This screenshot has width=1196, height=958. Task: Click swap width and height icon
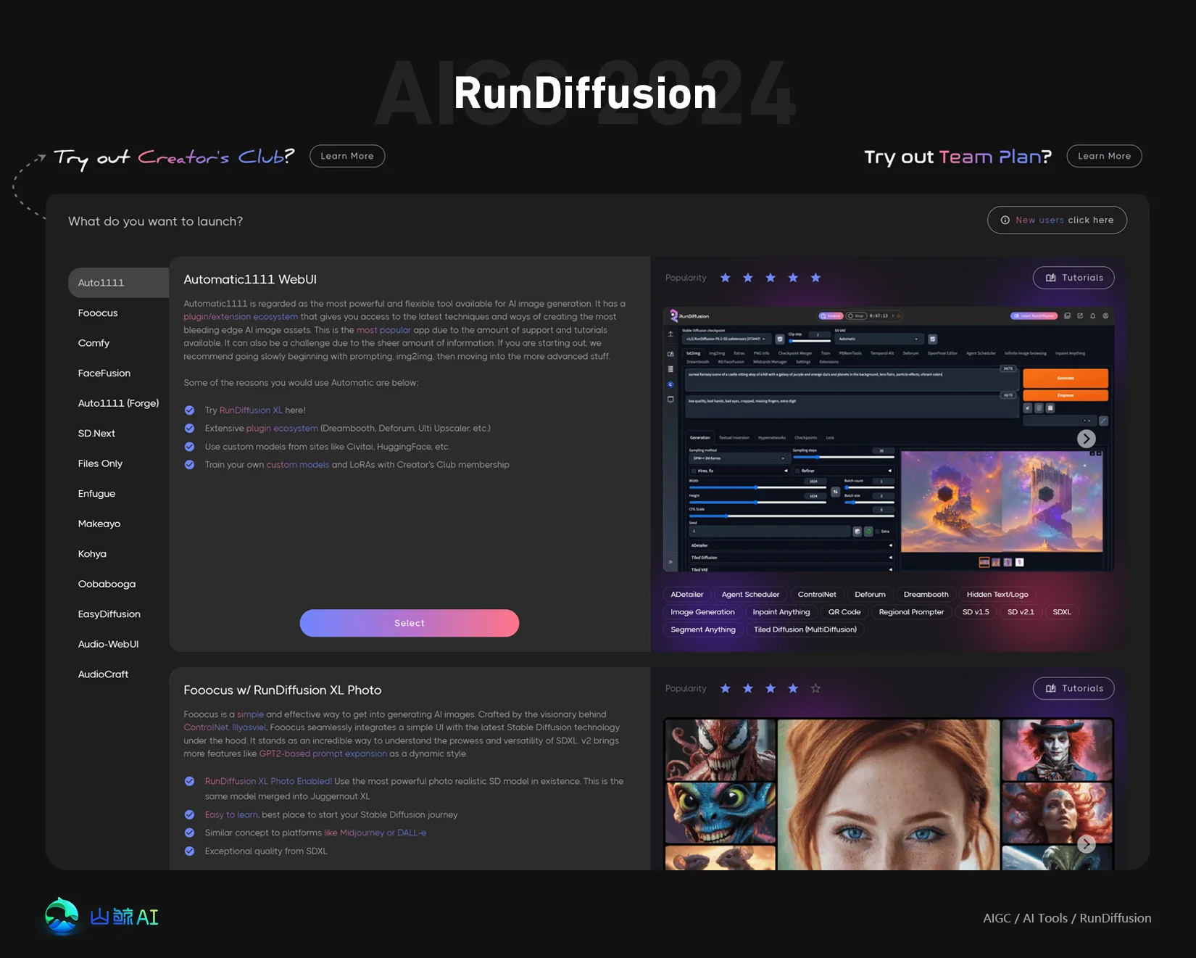click(x=836, y=492)
